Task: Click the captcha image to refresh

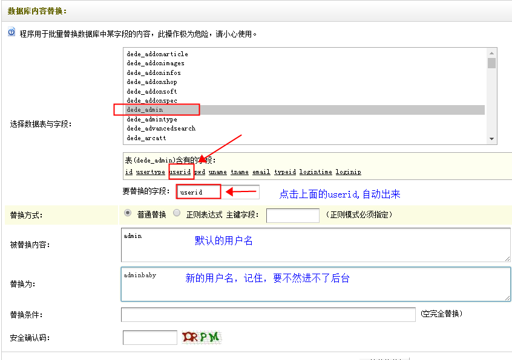Action: pos(202,337)
